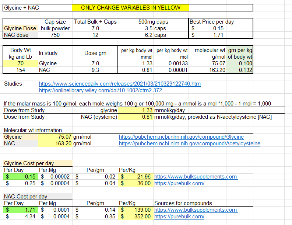The image size is (292, 225).
Task: Open purebulk.com link in Glycine cost row
Action: click(x=179, y=183)
